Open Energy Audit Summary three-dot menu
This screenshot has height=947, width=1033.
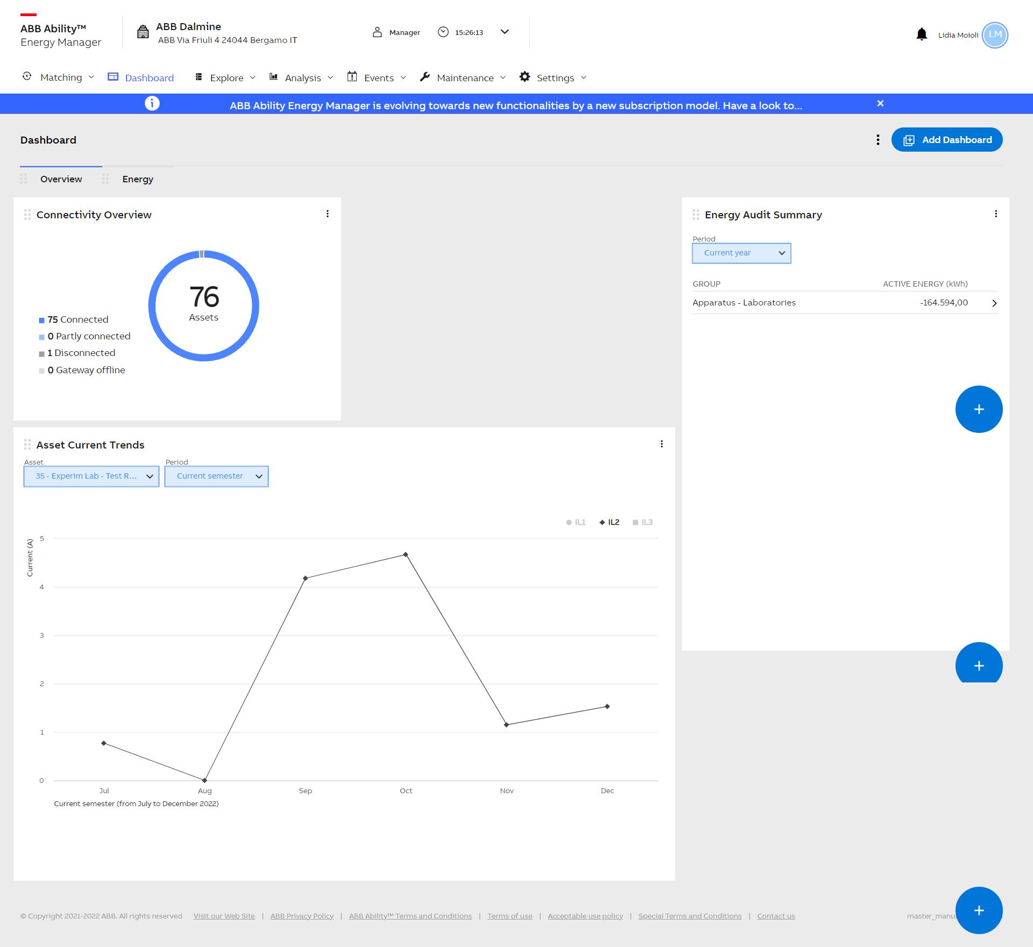point(996,214)
